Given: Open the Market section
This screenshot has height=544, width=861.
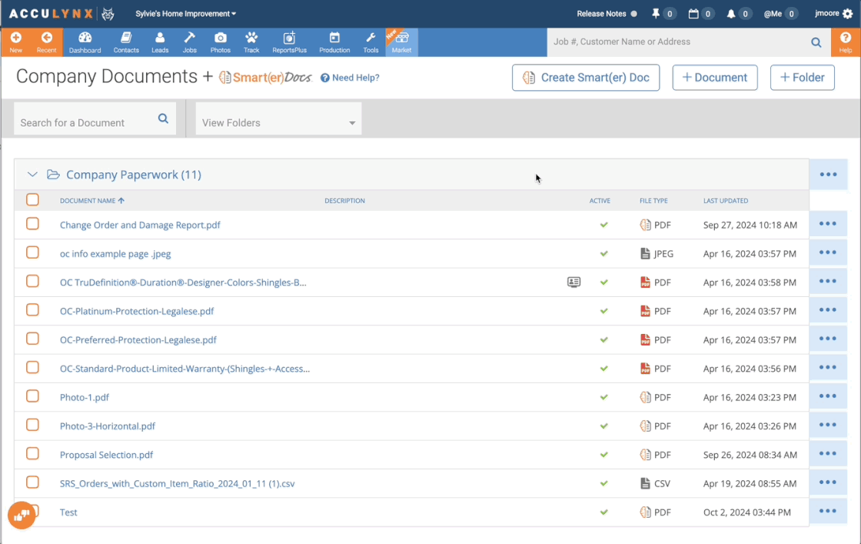Looking at the screenshot, I should pos(401,42).
